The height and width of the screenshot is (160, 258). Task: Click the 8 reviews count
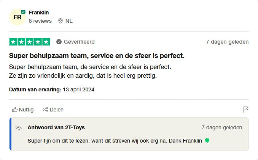coord(40,21)
